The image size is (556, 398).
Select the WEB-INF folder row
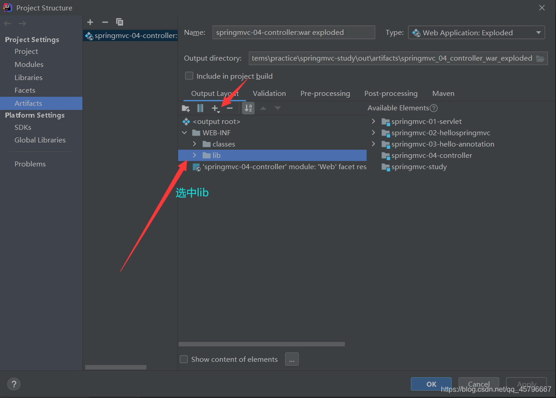click(x=272, y=133)
